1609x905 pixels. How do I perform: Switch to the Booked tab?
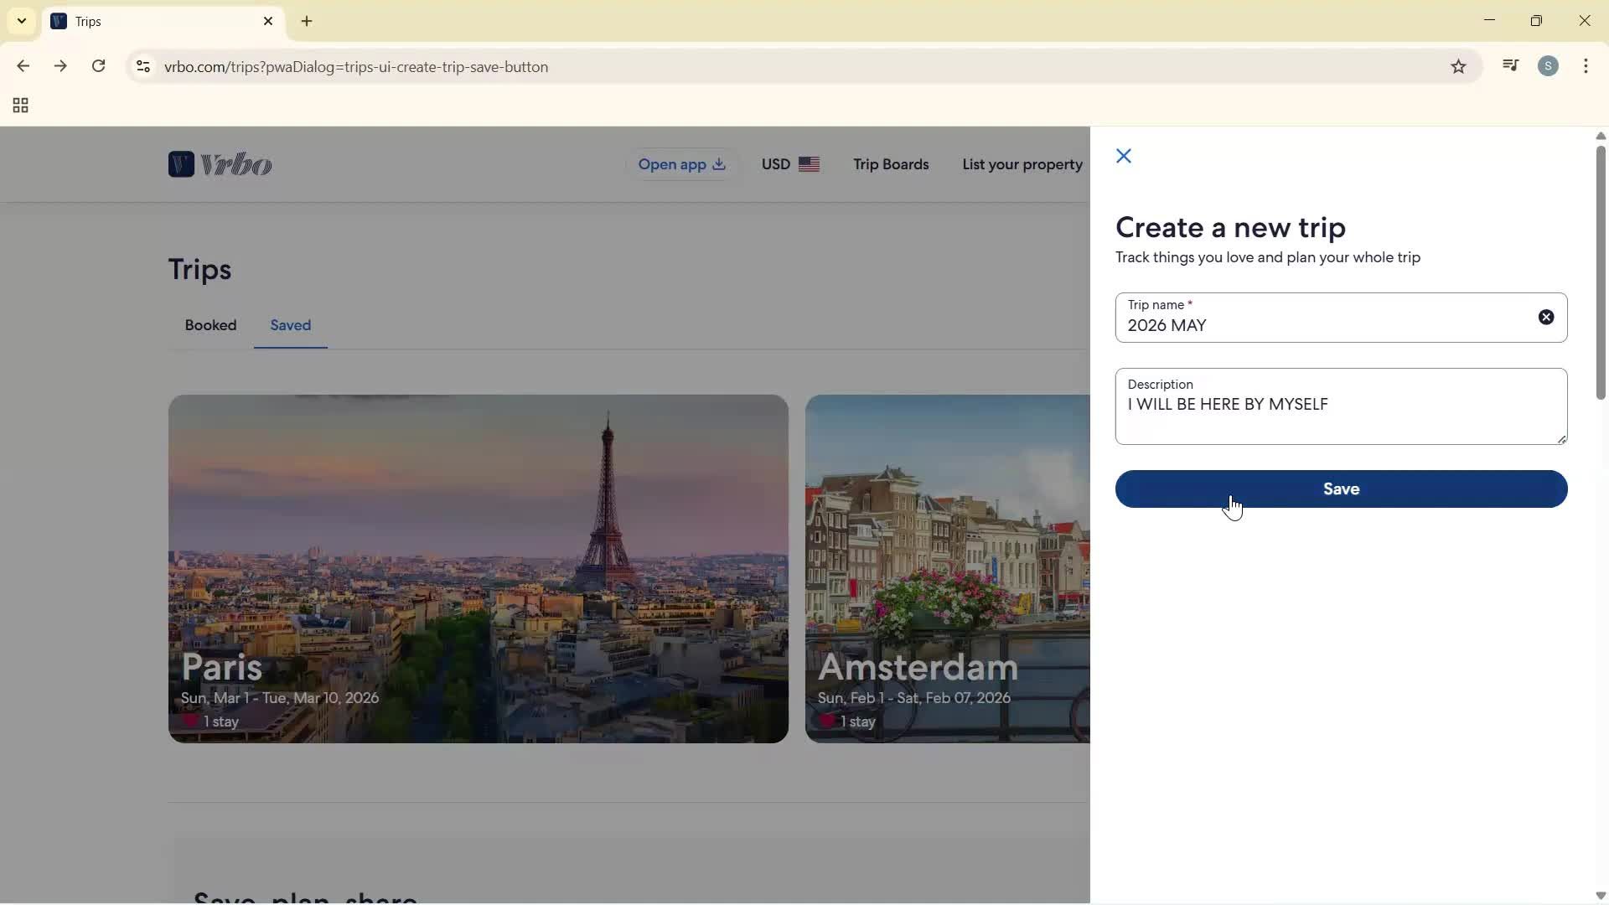(210, 326)
